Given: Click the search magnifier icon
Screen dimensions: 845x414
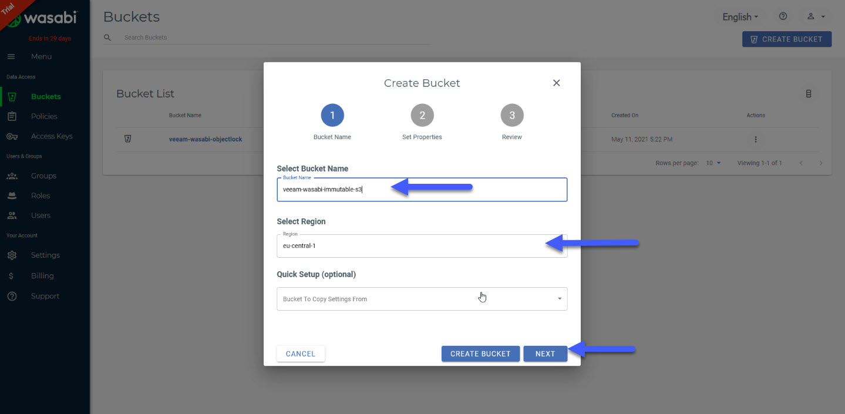Looking at the screenshot, I should click(107, 38).
